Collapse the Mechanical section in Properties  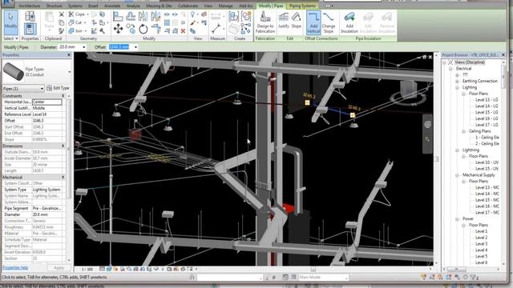(x=63, y=177)
